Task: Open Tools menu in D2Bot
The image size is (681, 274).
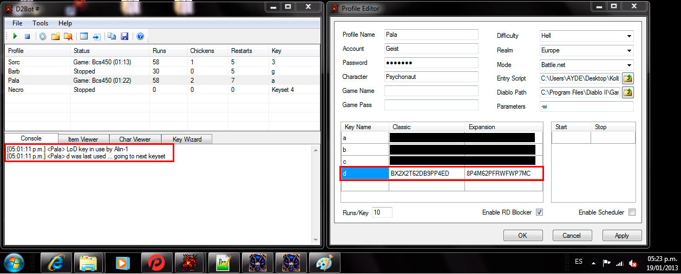Action: point(40,23)
